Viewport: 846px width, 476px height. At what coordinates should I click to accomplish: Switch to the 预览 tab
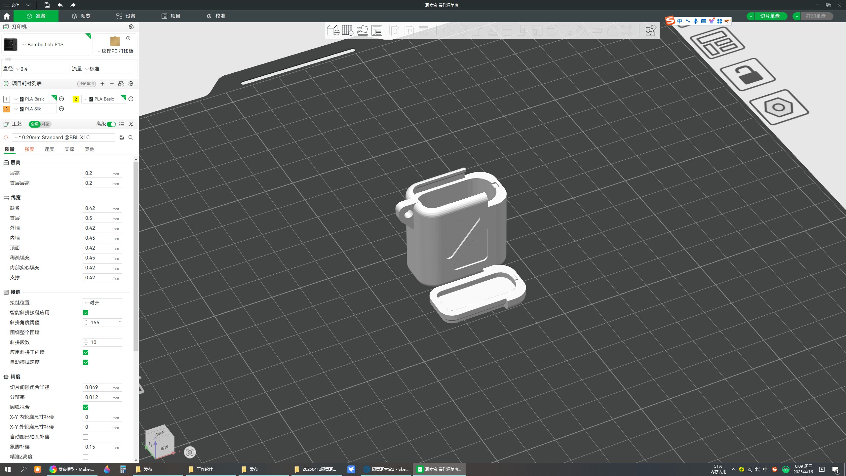coord(81,16)
